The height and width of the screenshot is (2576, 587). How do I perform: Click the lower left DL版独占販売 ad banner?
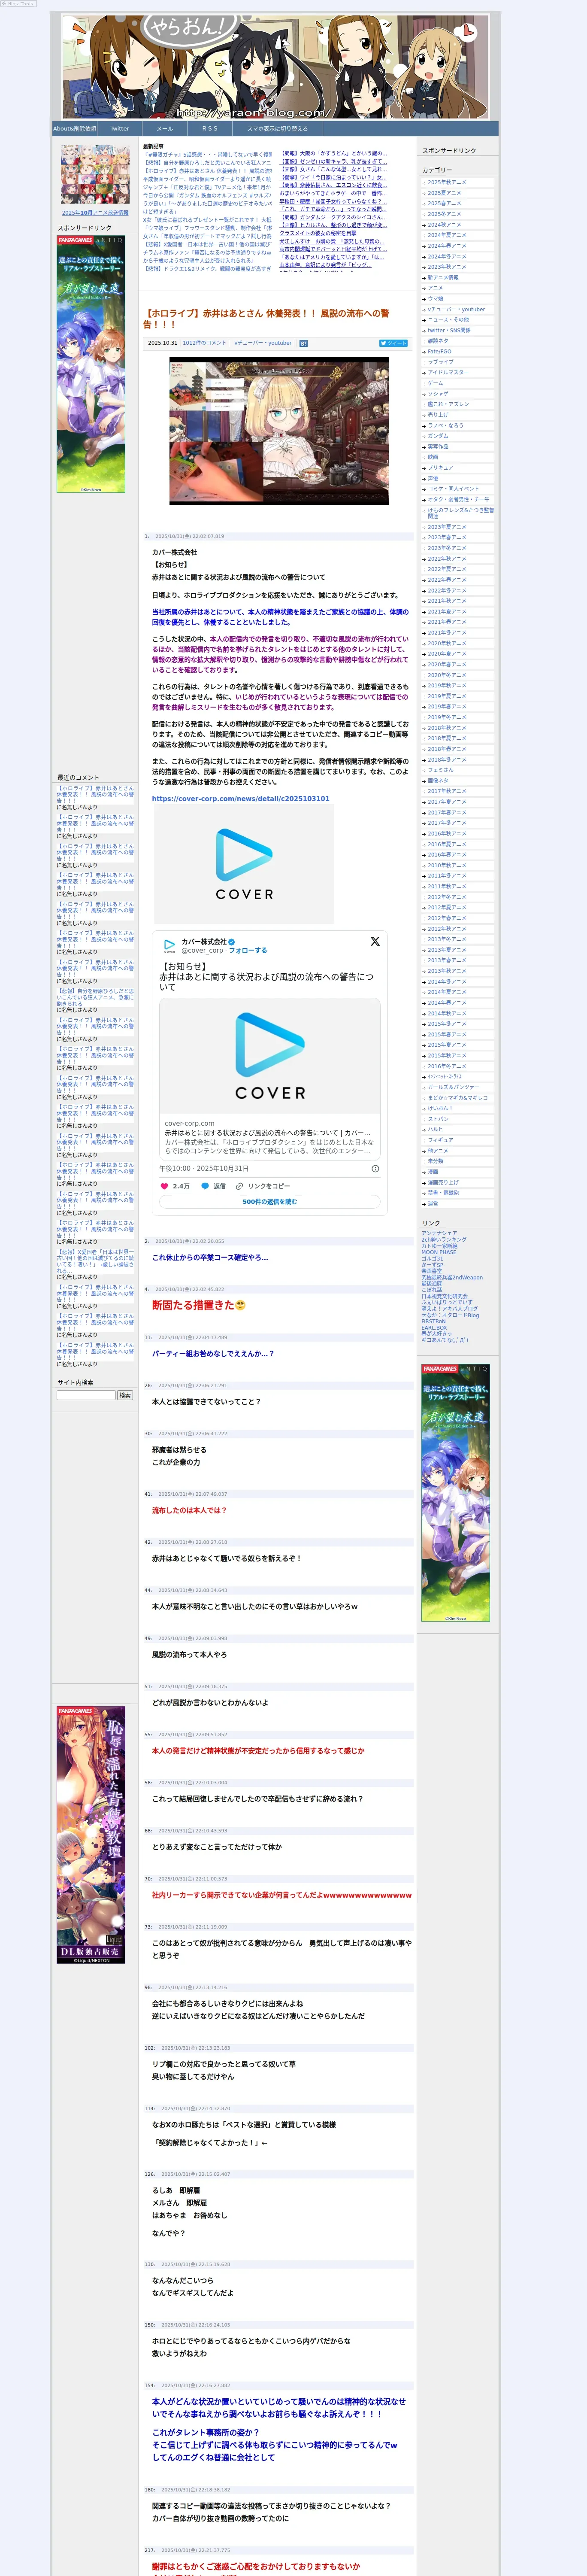(x=91, y=1835)
